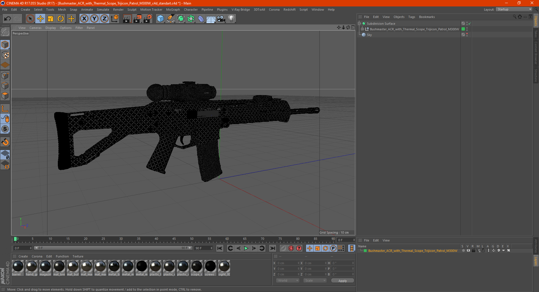Open the Spline Pen tool
This screenshot has height=292, width=539.
coord(170,19)
